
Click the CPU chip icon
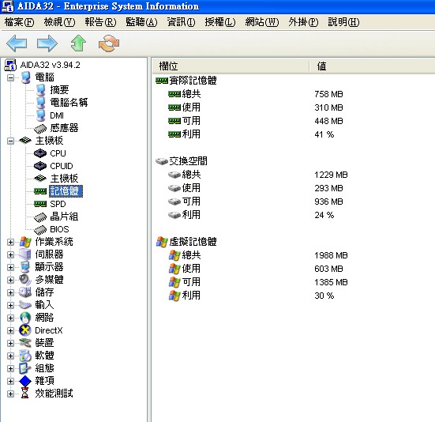click(40, 153)
